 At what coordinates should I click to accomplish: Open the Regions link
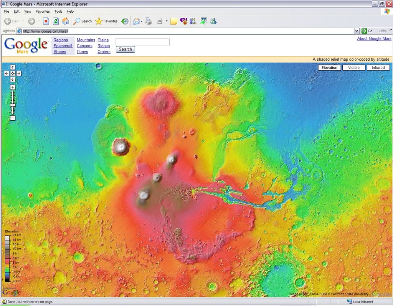click(61, 40)
